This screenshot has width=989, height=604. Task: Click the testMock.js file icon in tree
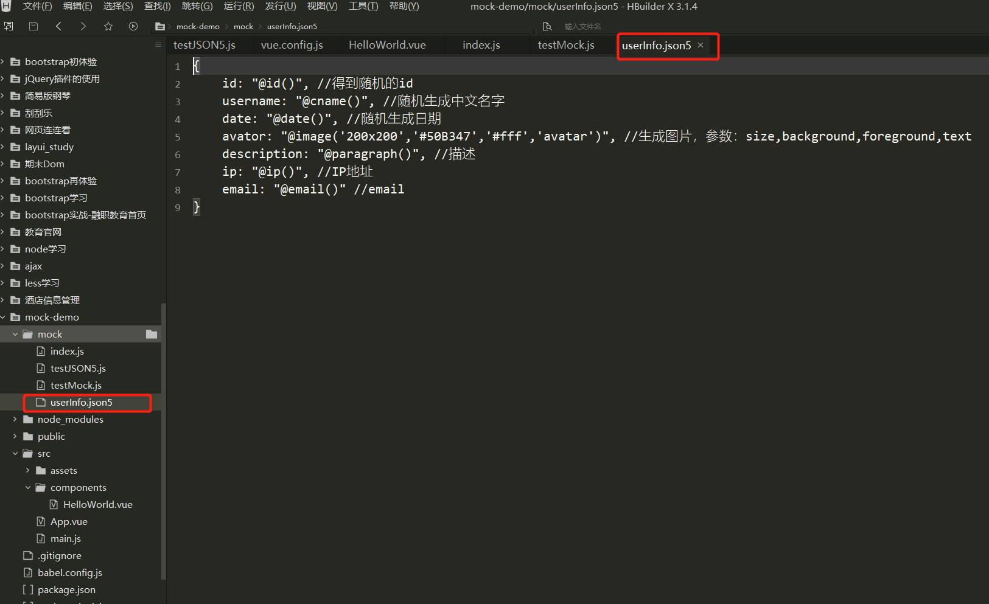coord(41,385)
